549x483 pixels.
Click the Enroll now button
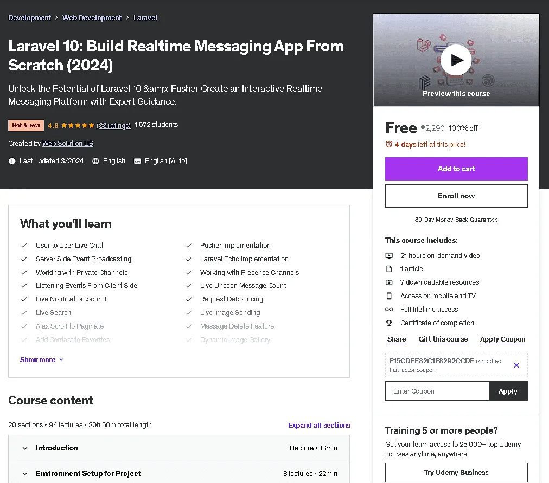pos(456,196)
